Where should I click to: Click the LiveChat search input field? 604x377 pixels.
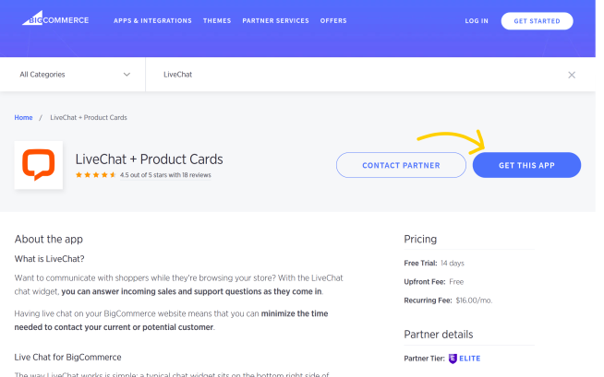point(362,75)
